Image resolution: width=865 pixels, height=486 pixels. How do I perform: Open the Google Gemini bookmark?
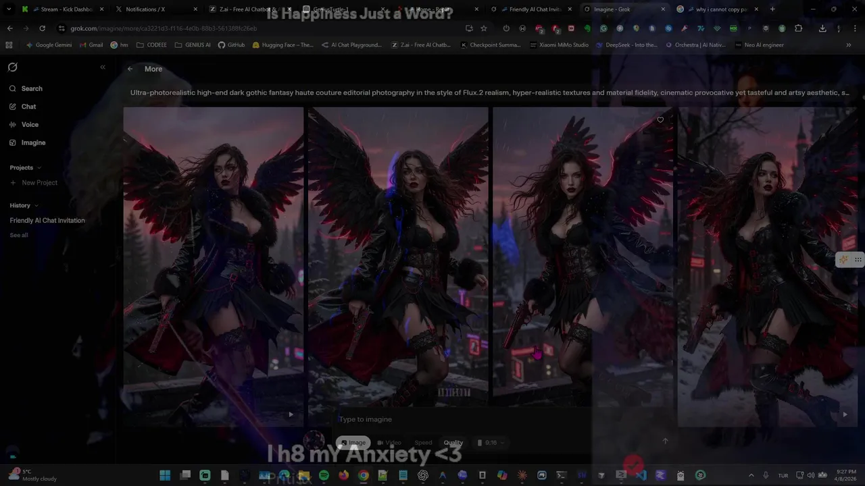point(49,45)
